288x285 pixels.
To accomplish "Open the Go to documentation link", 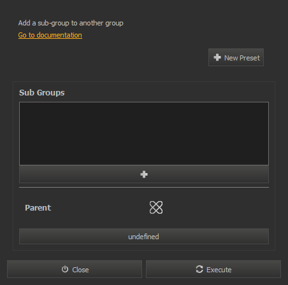I will pyautogui.click(x=50, y=35).
